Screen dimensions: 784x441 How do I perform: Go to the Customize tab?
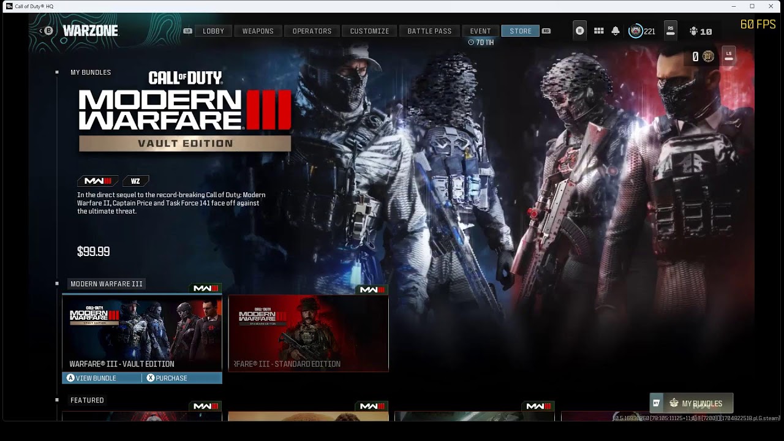tap(369, 31)
